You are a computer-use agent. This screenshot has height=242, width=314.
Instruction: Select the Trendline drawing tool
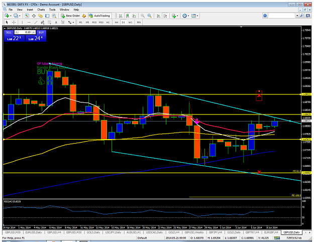pyautogui.click(x=36, y=23)
